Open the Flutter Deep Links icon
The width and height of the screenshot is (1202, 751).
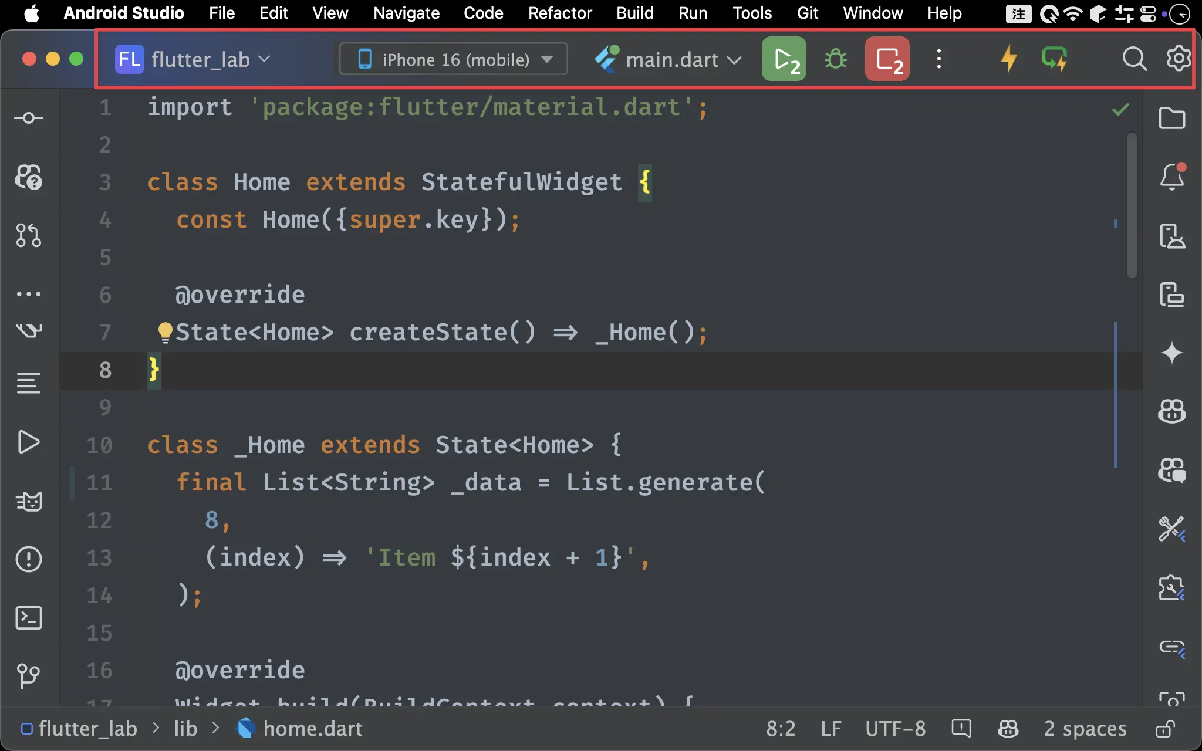[1171, 647]
